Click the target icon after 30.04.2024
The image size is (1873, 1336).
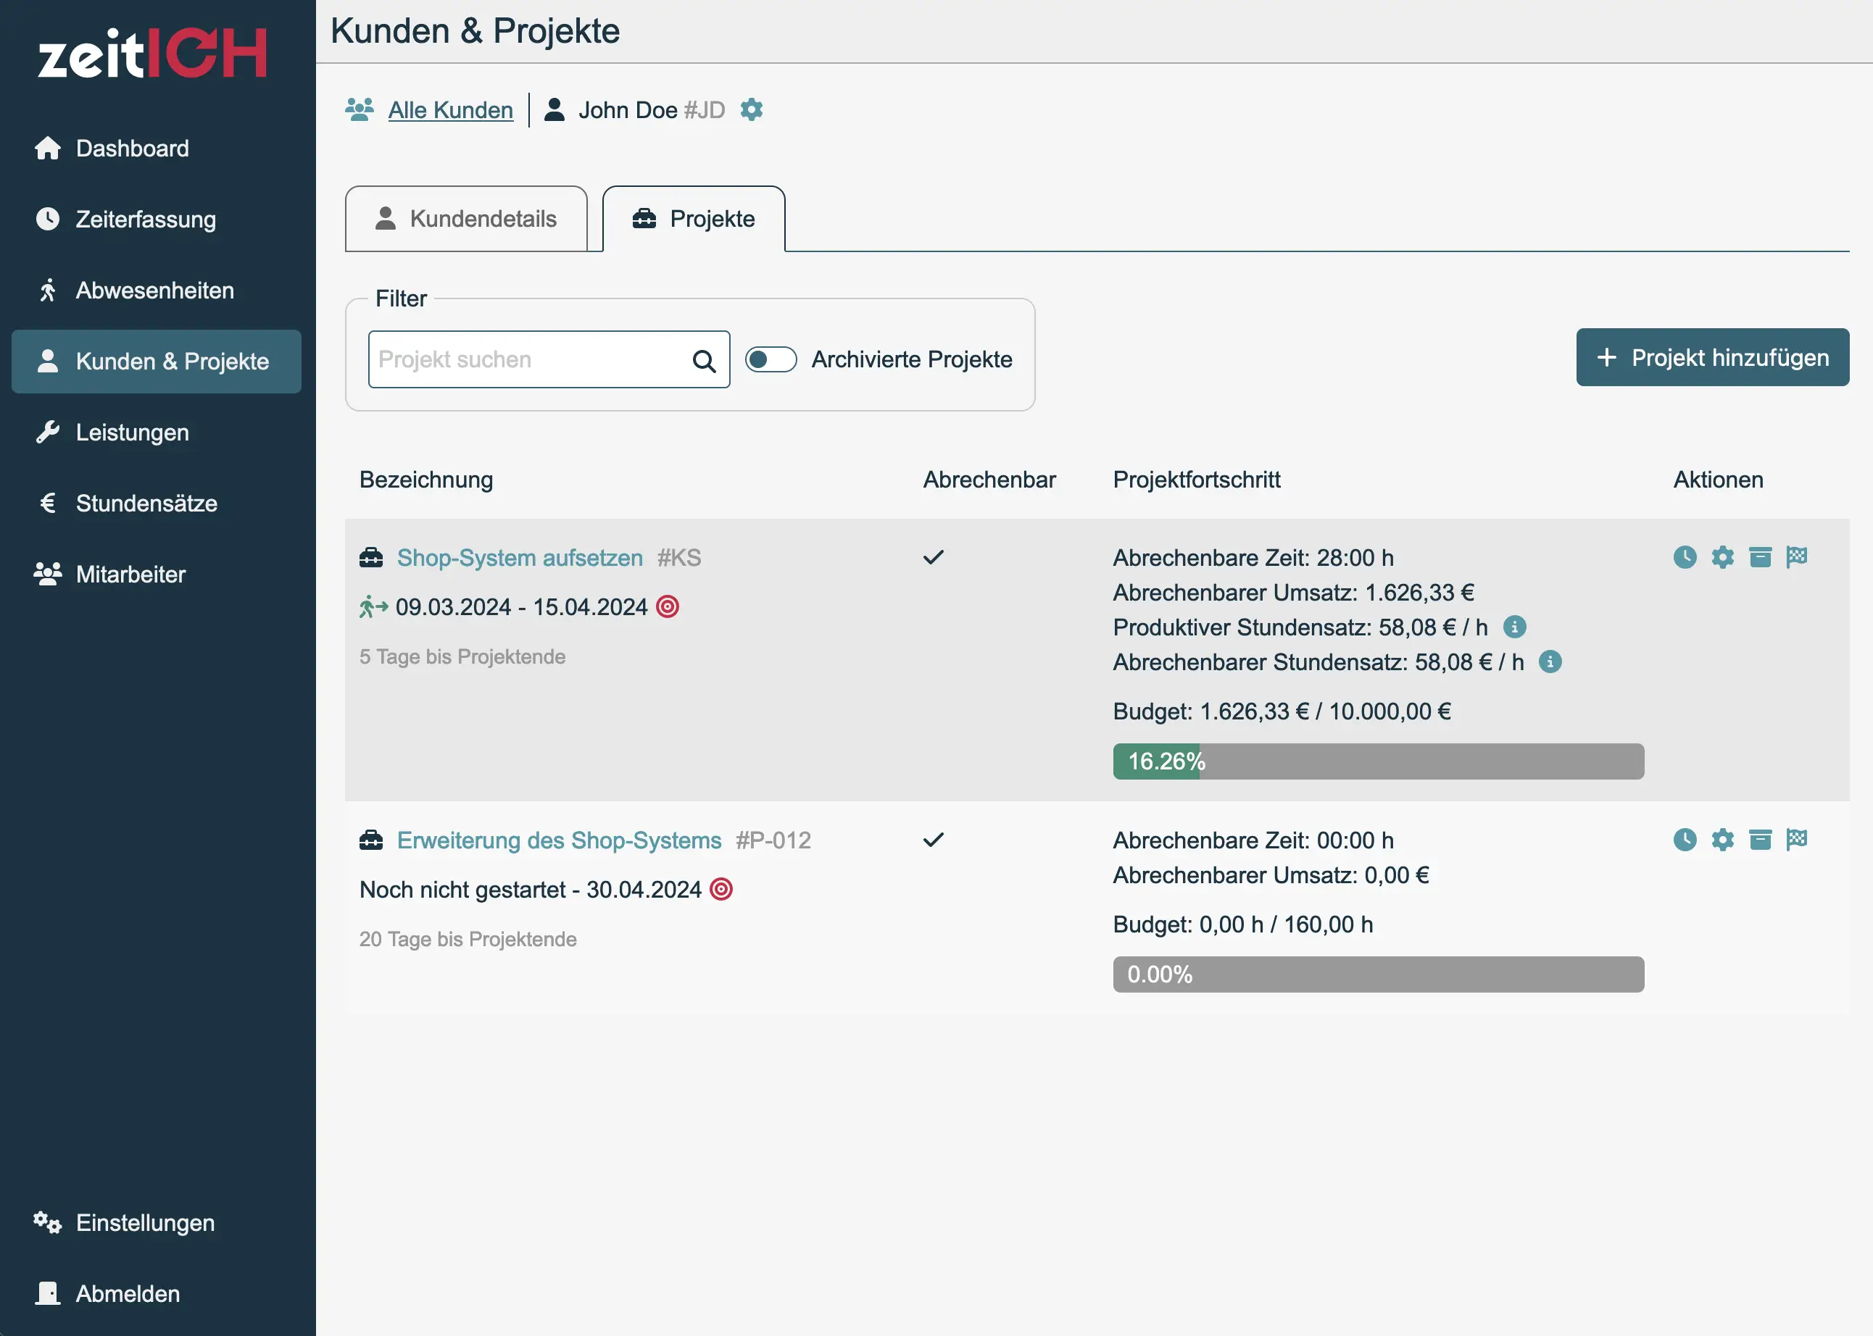[721, 889]
